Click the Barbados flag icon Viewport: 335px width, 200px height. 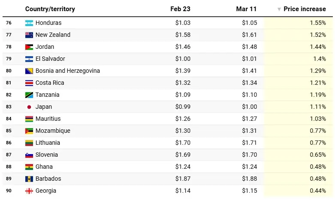pyautogui.click(x=29, y=179)
